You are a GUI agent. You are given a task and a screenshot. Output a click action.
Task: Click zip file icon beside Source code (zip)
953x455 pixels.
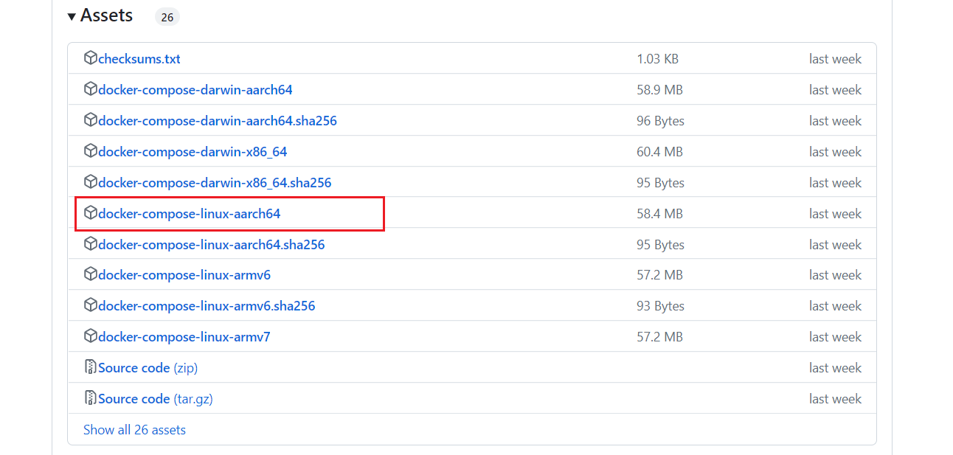pyautogui.click(x=90, y=367)
